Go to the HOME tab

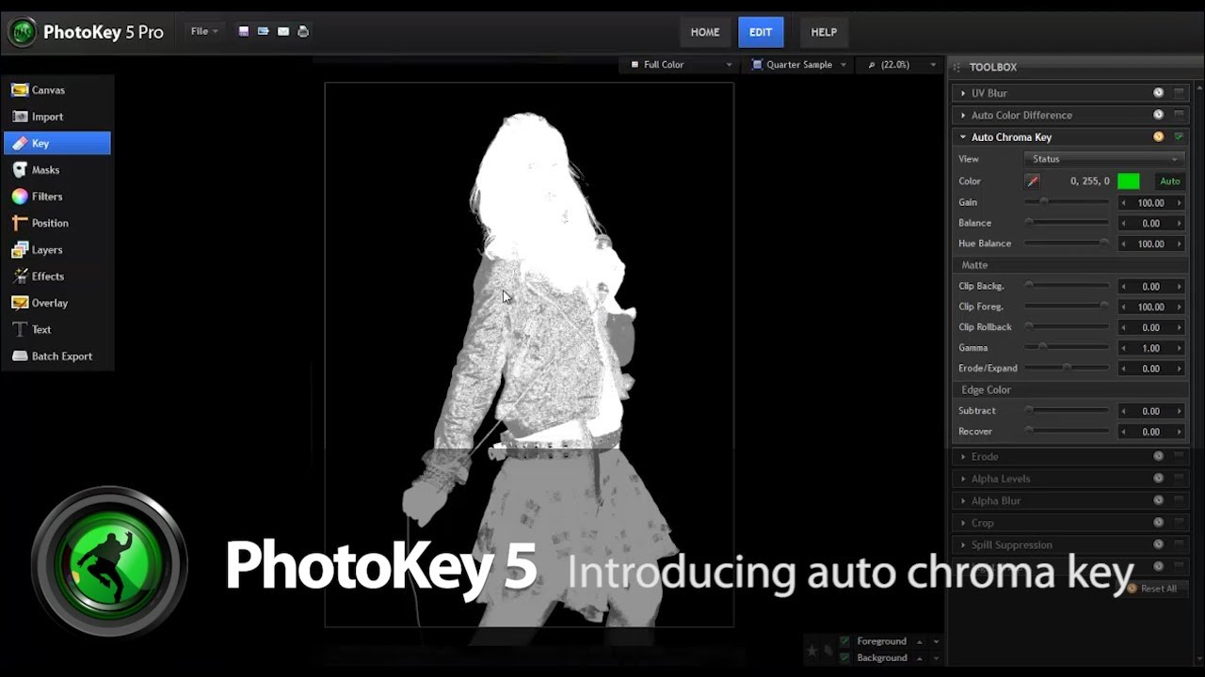point(705,32)
